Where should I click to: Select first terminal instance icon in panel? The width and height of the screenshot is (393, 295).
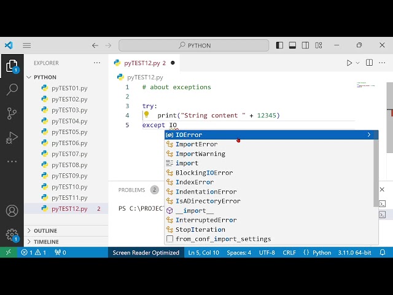pos(382,203)
